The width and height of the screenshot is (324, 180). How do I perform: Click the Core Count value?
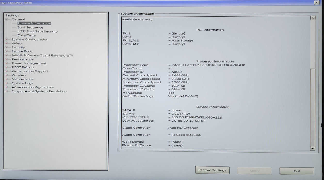[173, 69]
